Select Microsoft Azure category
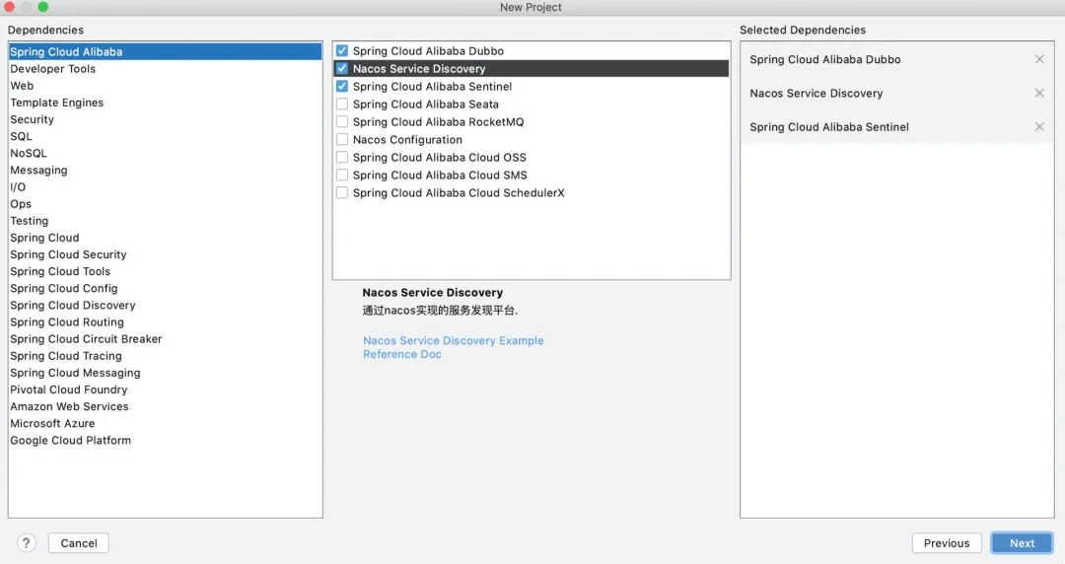The height and width of the screenshot is (564, 1065). tap(165, 423)
